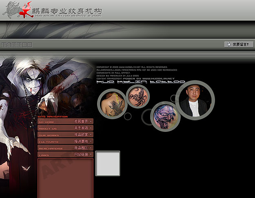Viewport: 255px width, 198px height.
Task: Go to OUR WORKS 作品欣赏
Action: (x=65, y=135)
